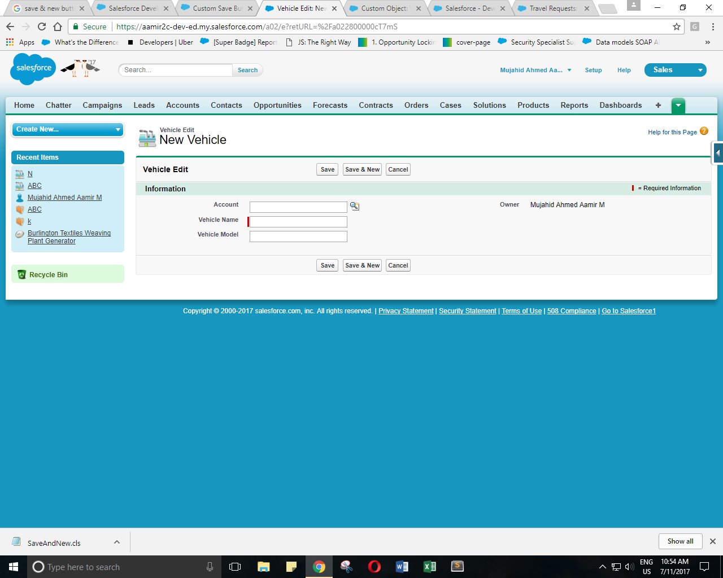The height and width of the screenshot is (578, 723).
Task: Close the downloads bar
Action: click(713, 541)
